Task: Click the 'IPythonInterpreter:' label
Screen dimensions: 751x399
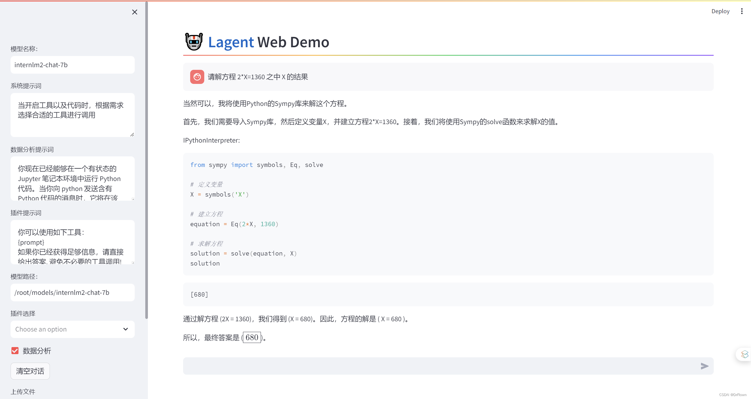Action: [x=211, y=140]
